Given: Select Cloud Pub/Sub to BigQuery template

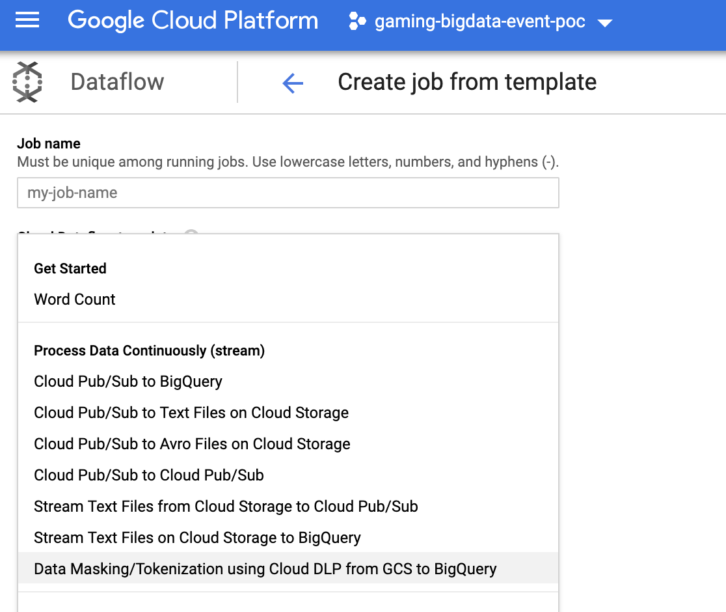Looking at the screenshot, I should pyautogui.click(x=288, y=382).
